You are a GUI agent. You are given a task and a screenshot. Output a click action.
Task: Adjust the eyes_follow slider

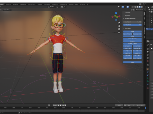(133, 25)
